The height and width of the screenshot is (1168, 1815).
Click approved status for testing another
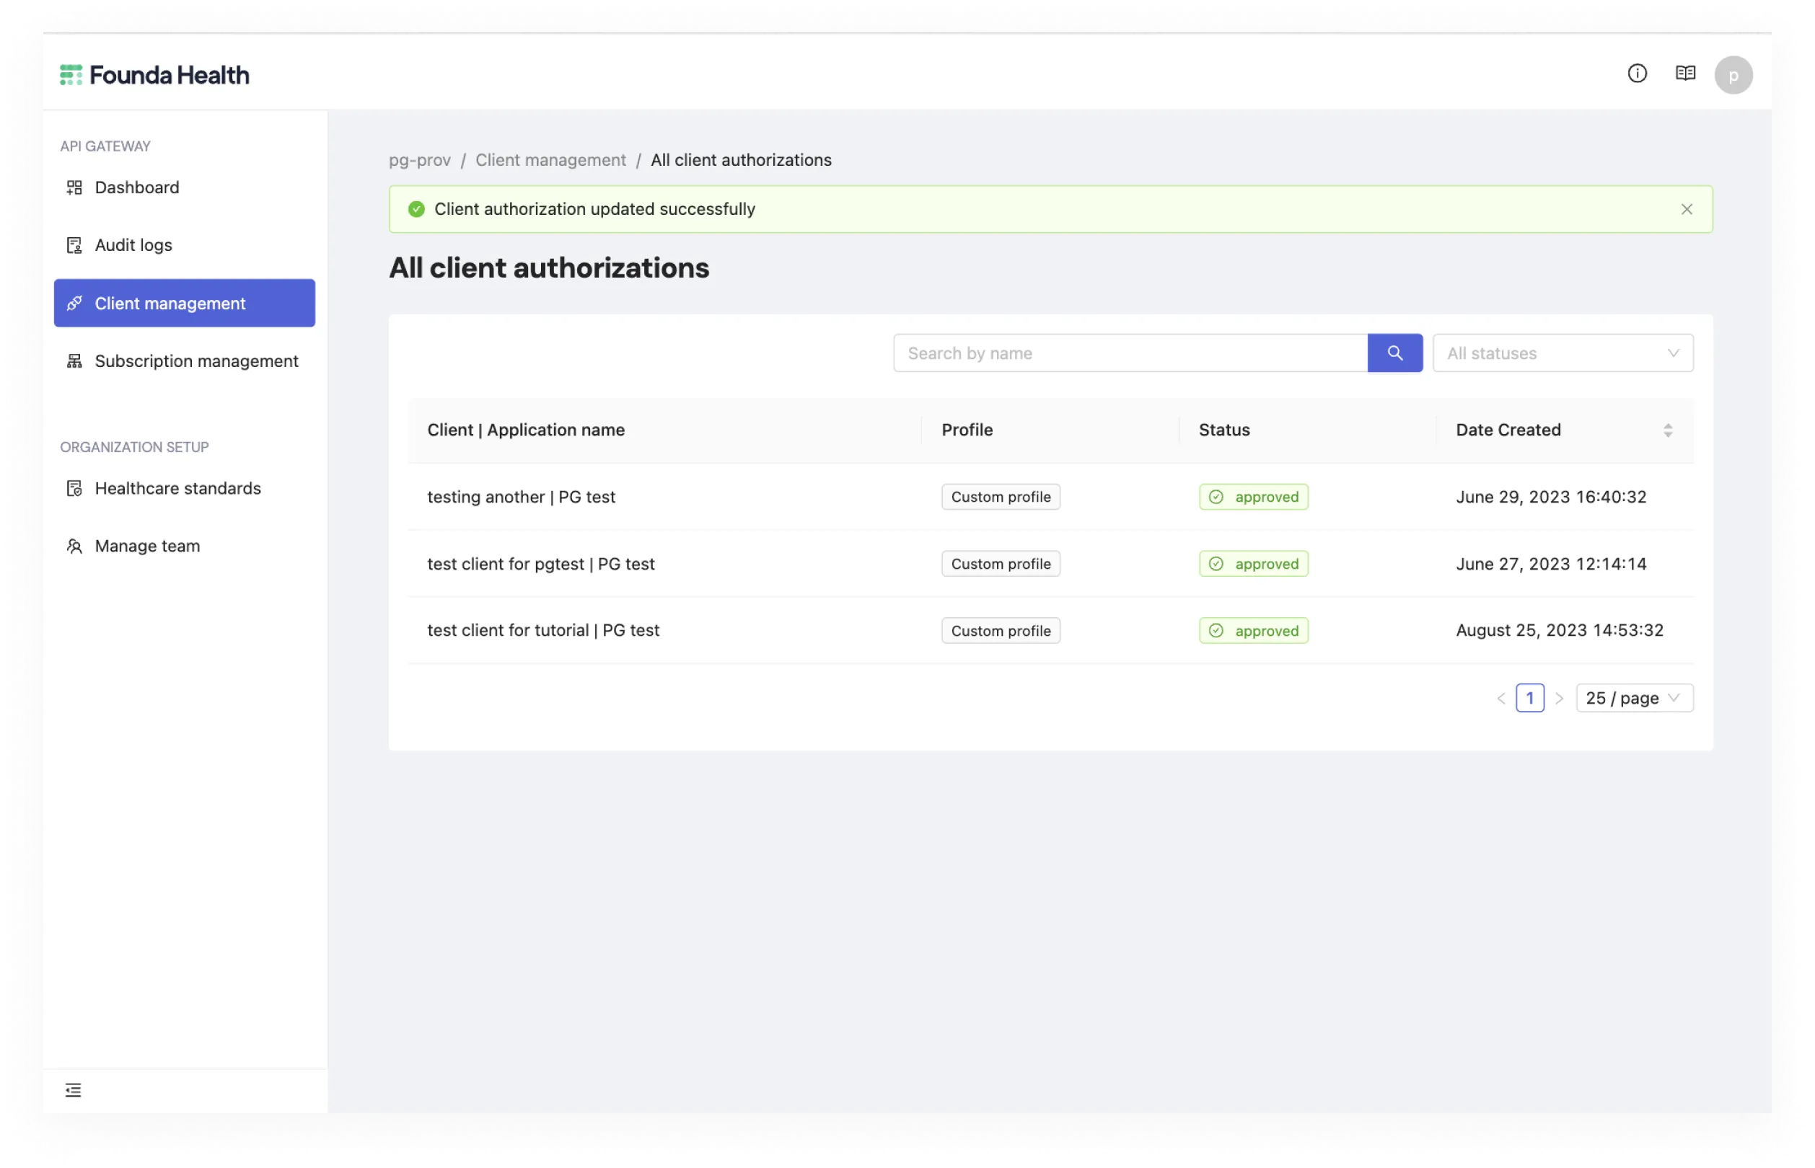[1254, 497]
